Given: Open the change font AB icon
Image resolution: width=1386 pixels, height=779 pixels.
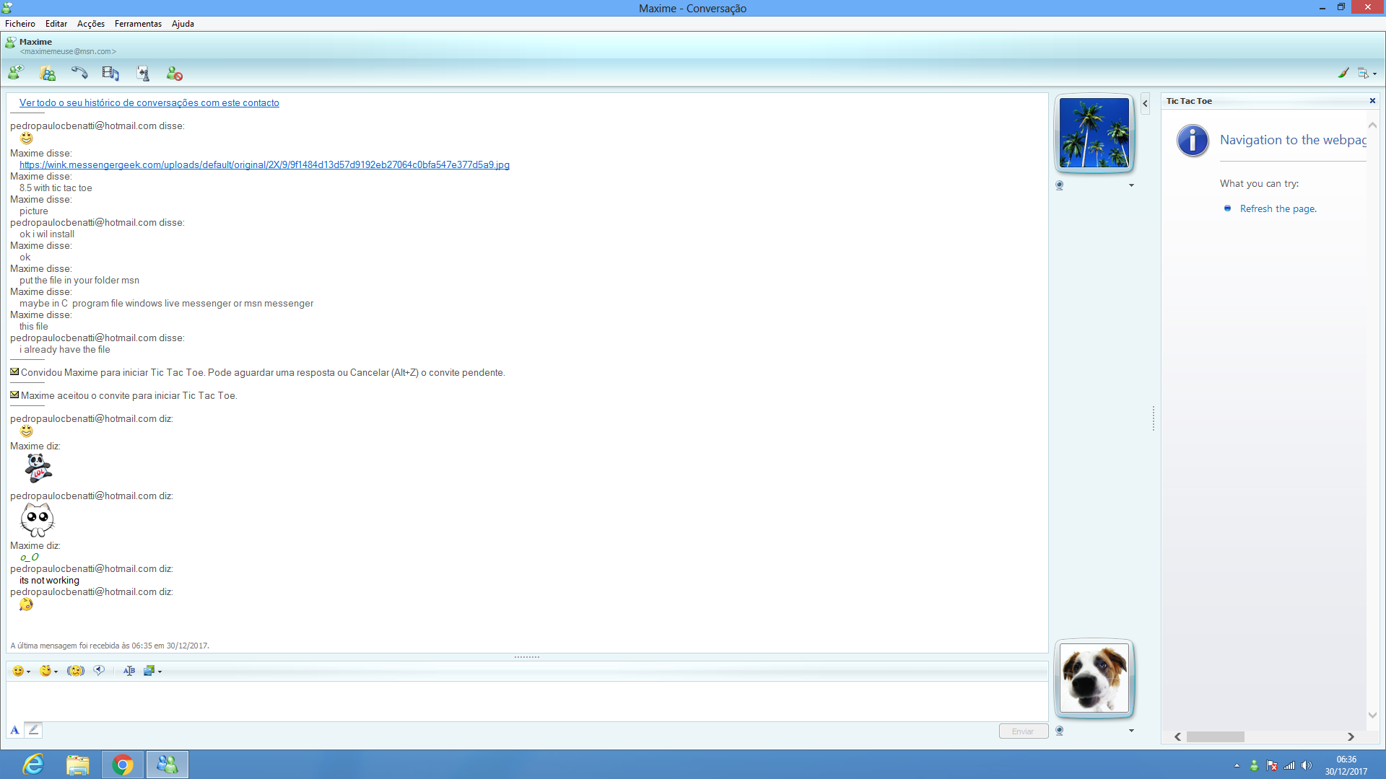Looking at the screenshot, I should [129, 671].
